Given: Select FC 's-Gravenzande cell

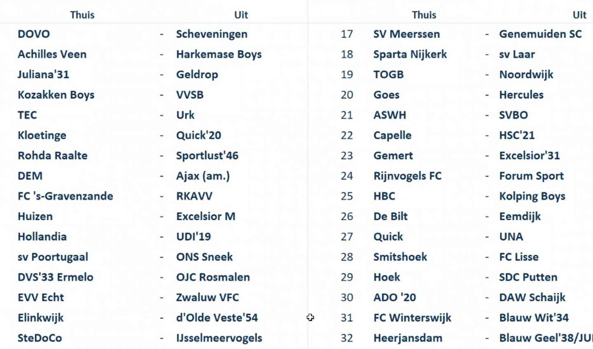Looking at the screenshot, I should click(x=65, y=196).
